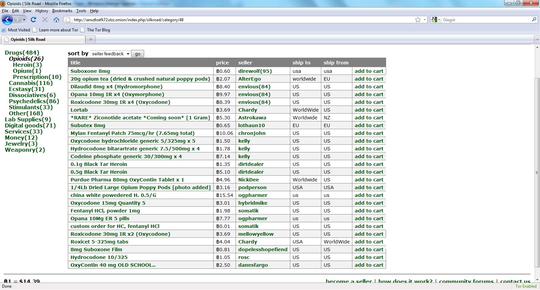Image resolution: width=540 pixels, height=290 pixels.
Task: Open the Services(33) category
Action: pyautogui.click(x=24, y=132)
